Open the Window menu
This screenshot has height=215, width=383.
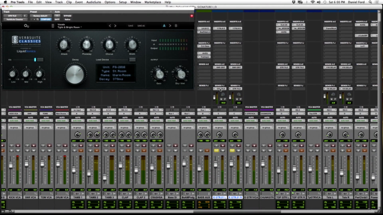(x=136, y=2)
